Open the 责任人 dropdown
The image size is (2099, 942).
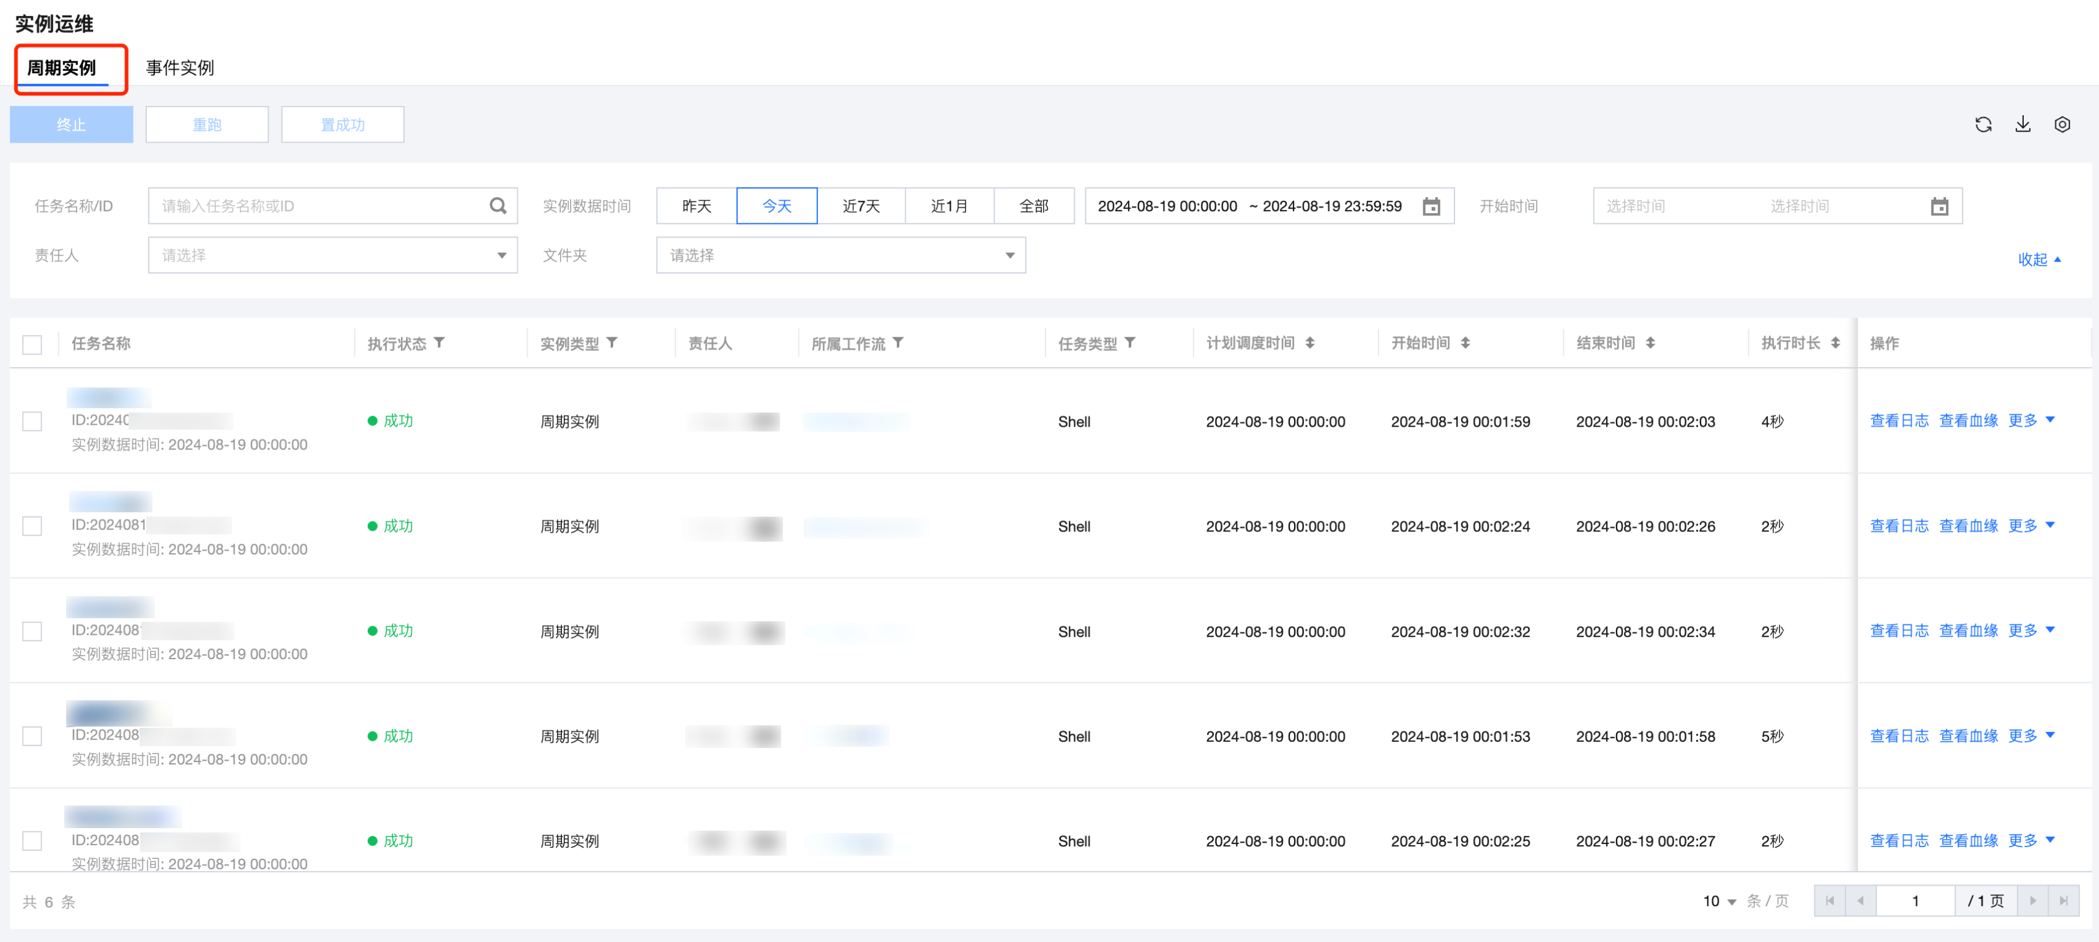[x=332, y=256]
